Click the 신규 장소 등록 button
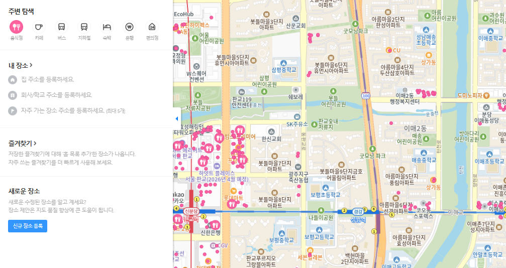The image size is (506, 268). click(28, 226)
